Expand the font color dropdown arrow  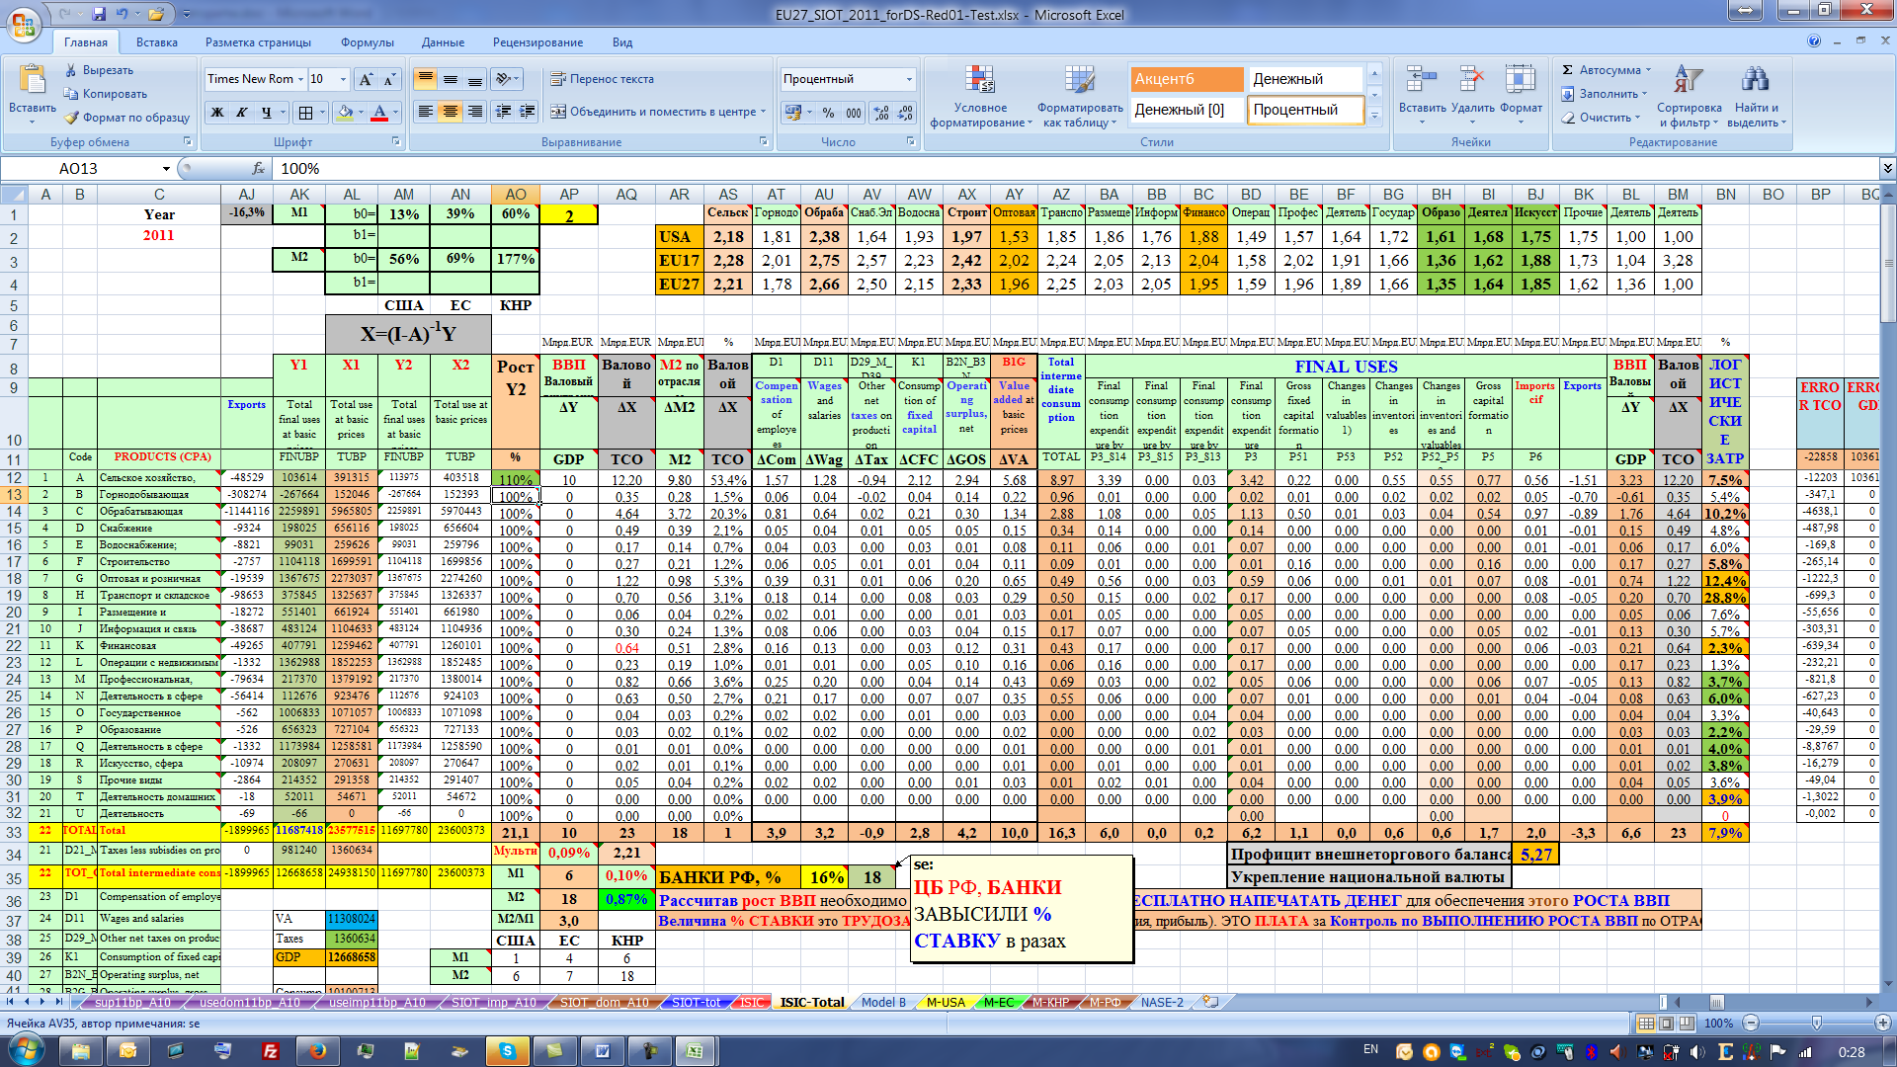pos(395,113)
